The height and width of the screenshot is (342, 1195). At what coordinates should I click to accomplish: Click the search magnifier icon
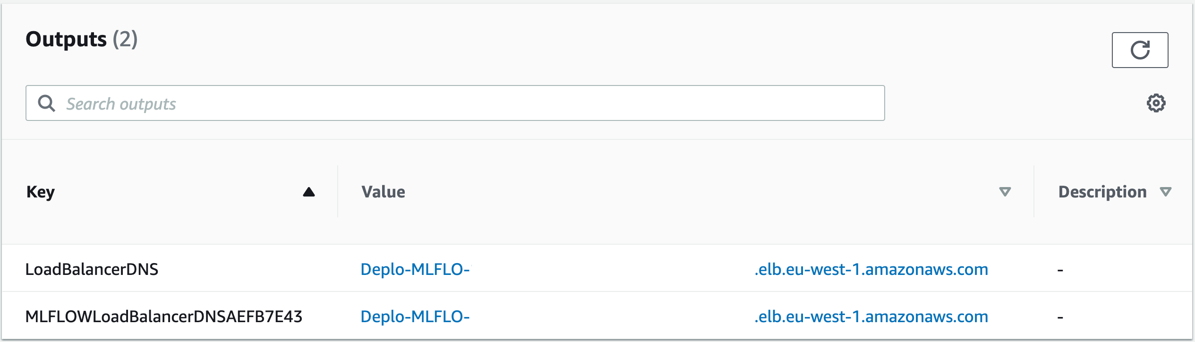46,103
